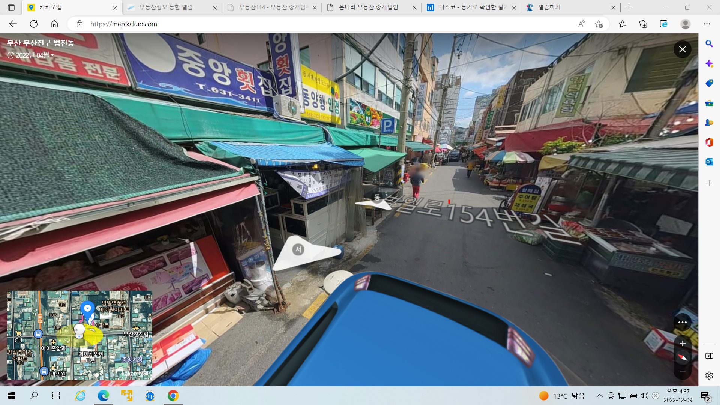Show hidden system tray icons

pyautogui.click(x=600, y=396)
